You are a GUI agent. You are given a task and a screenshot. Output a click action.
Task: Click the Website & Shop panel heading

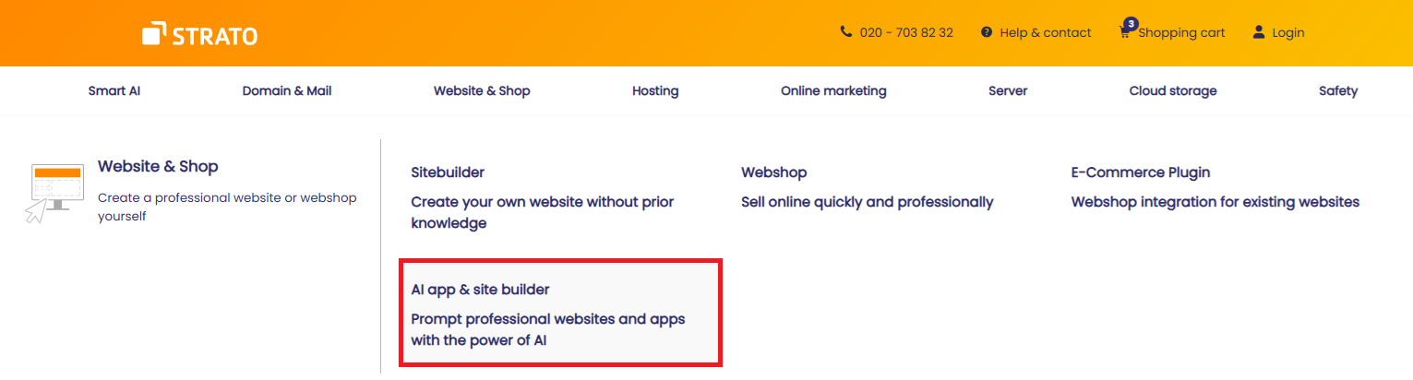tap(158, 167)
